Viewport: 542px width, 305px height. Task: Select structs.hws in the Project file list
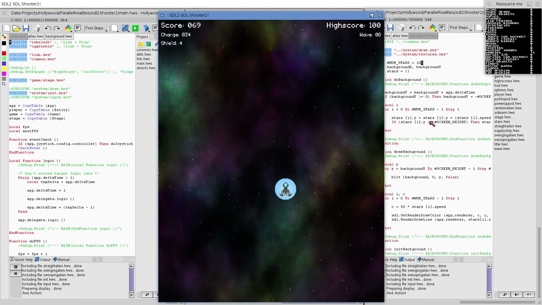pyautogui.click(x=146, y=68)
